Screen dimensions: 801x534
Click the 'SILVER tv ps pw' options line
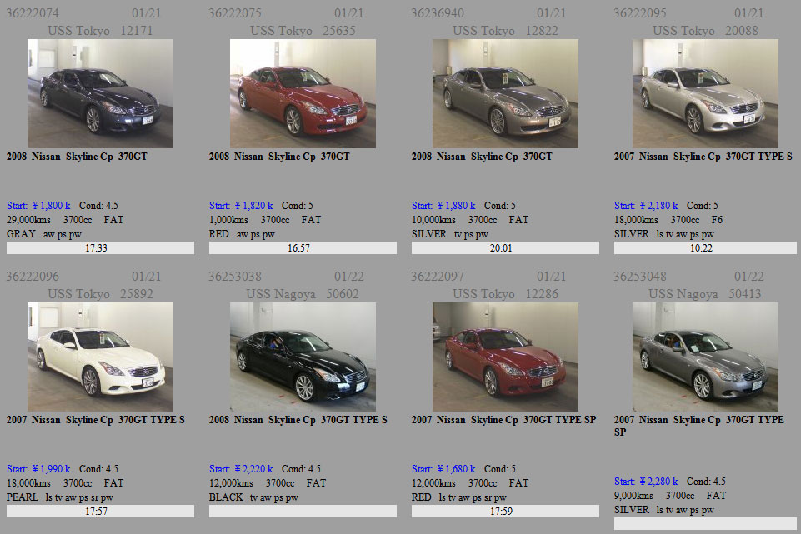point(450,234)
